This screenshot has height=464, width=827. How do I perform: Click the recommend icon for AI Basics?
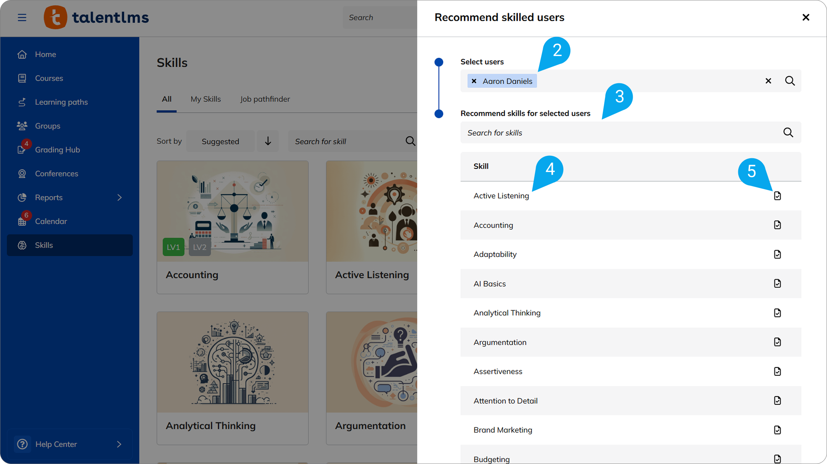pyautogui.click(x=777, y=283)
